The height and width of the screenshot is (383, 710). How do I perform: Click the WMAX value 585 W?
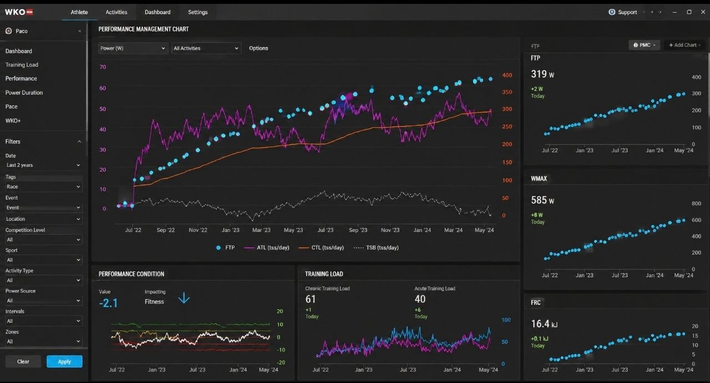pyautogui.click(x=542, y=200)
